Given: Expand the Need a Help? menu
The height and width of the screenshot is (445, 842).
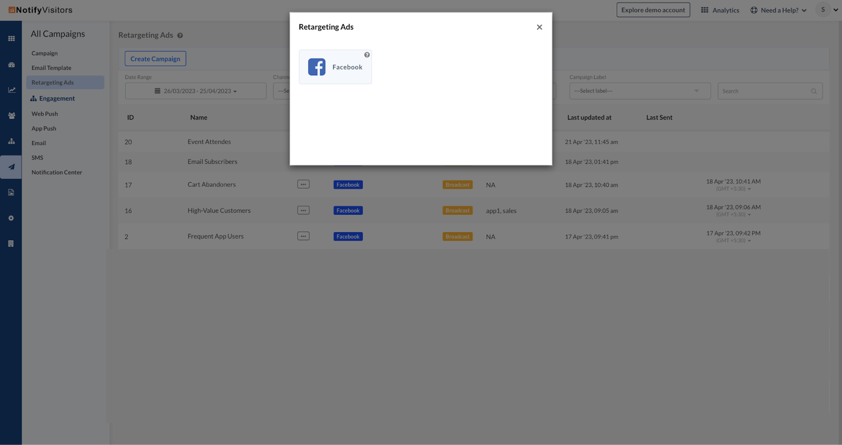Looking at the screenshot, I should [778, 10].
